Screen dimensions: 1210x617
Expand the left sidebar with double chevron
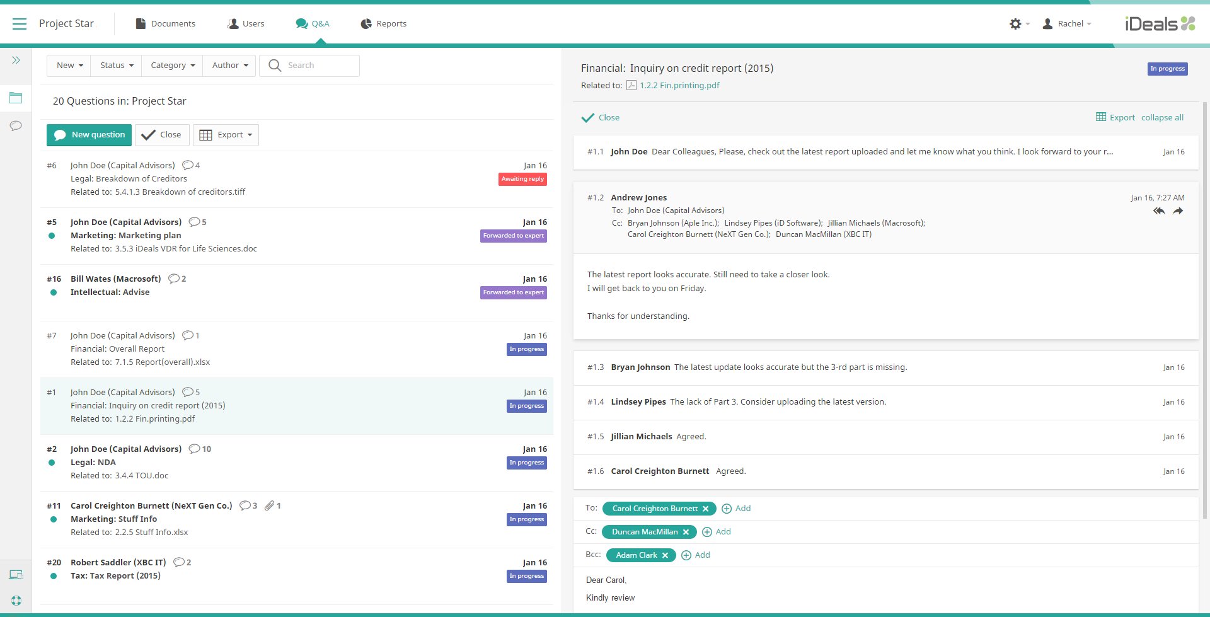pos(16,61)
